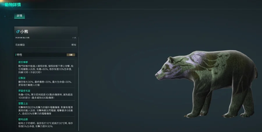The image size is (262, 132).
Task: Select the 巨獸III trait entry
Action: tap(46, 82)
